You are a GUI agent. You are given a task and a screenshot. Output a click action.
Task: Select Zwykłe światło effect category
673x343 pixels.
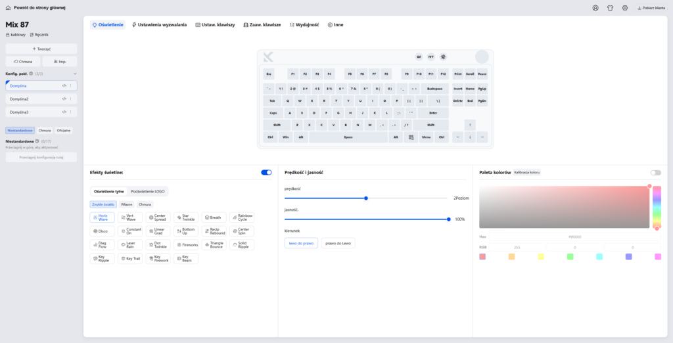(103, 204)
